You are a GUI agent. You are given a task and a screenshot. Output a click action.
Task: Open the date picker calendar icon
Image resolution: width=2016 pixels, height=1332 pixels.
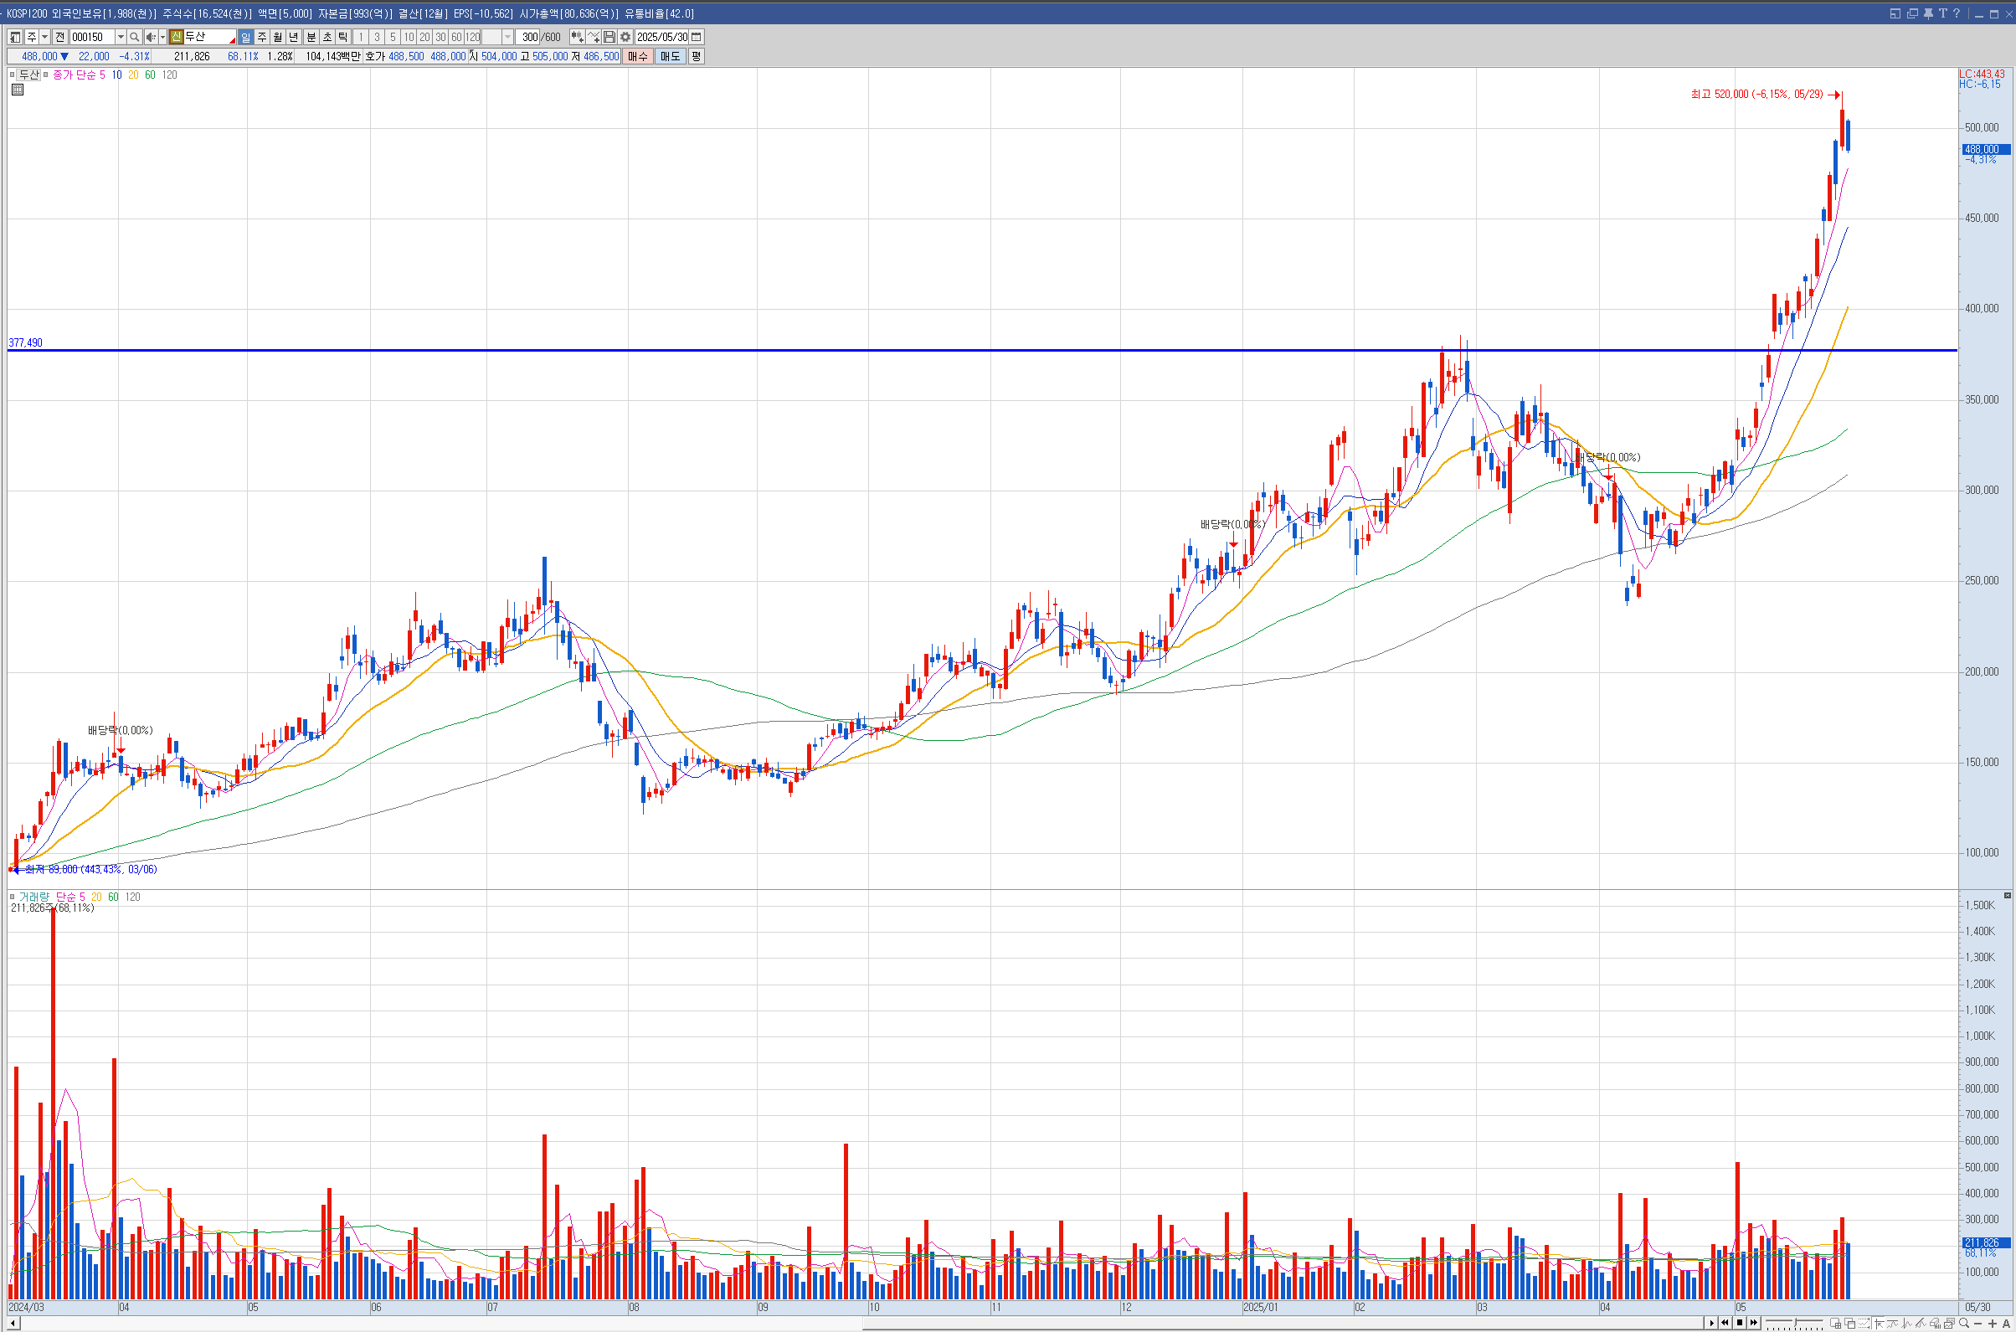(697, 38)
